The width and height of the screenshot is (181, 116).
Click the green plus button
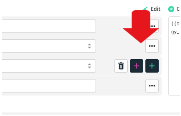pyautogui.click(x=152, y=66)
